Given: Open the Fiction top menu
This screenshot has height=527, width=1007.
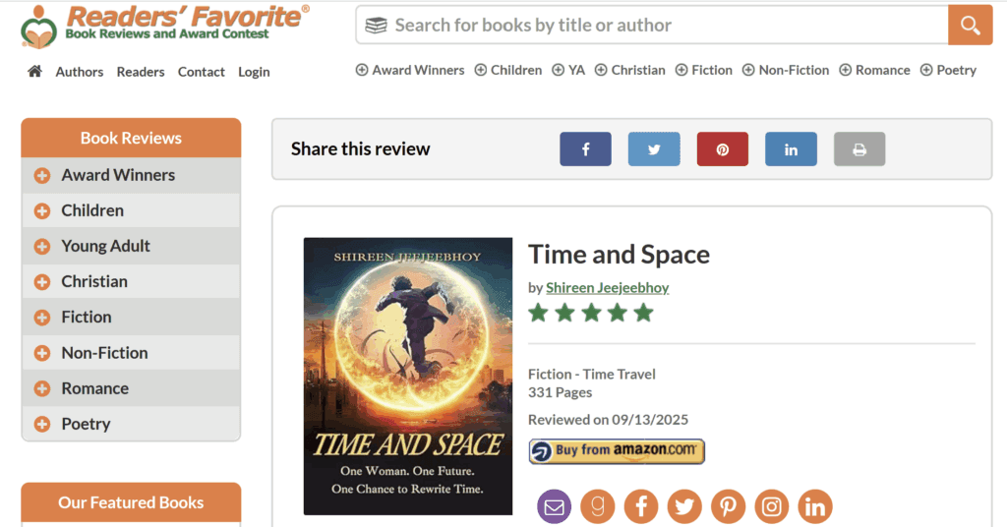Looking at the screenshot, I should [703, 70].
